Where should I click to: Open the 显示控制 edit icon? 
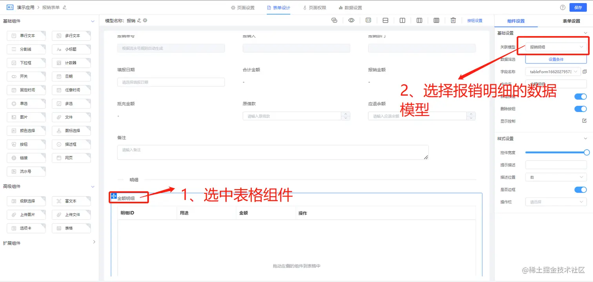584,121
